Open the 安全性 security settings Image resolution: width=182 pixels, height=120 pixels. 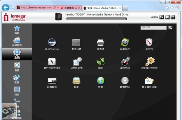click(x=149, y=44)
